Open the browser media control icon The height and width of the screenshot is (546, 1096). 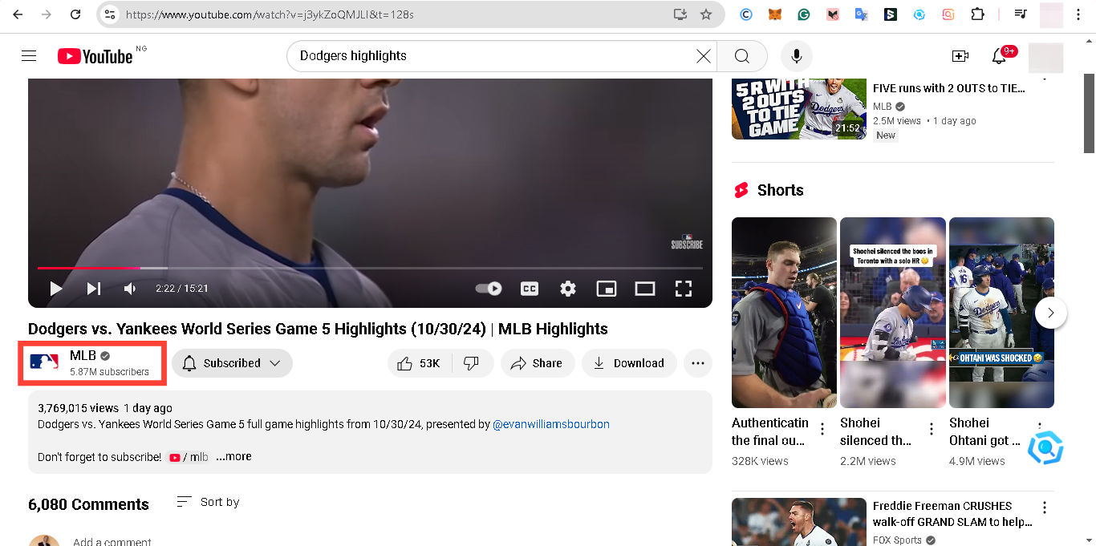coord(1021,14)
